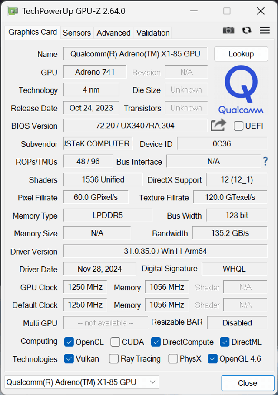The width and height of the screenshot is (278, 395).
Task: Click the Device ID field 0C36
Action: [x=222, y=143]
